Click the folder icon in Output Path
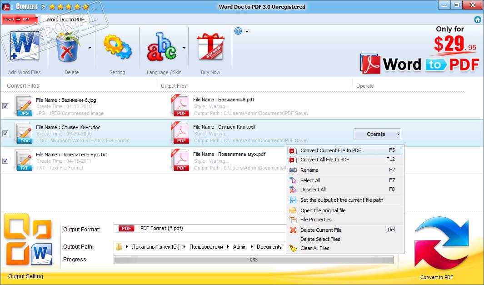Screen dimensions: 484x285 pyautogui.click(x=119, y=247)
